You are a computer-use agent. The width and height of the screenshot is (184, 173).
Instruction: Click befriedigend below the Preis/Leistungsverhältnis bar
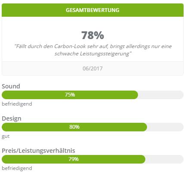click(17, 168)
